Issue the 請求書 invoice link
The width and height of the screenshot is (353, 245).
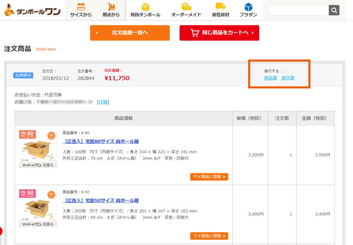[288, 78]
